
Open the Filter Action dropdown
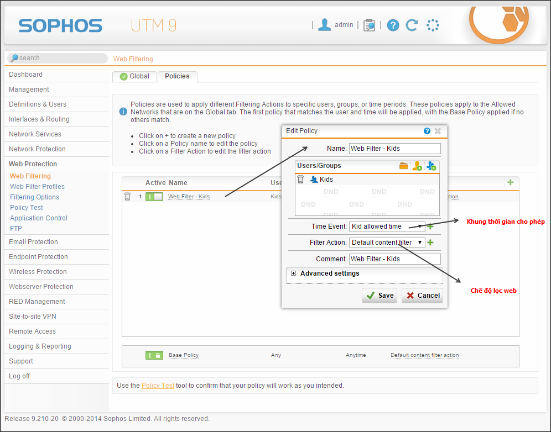click(387, 243)
